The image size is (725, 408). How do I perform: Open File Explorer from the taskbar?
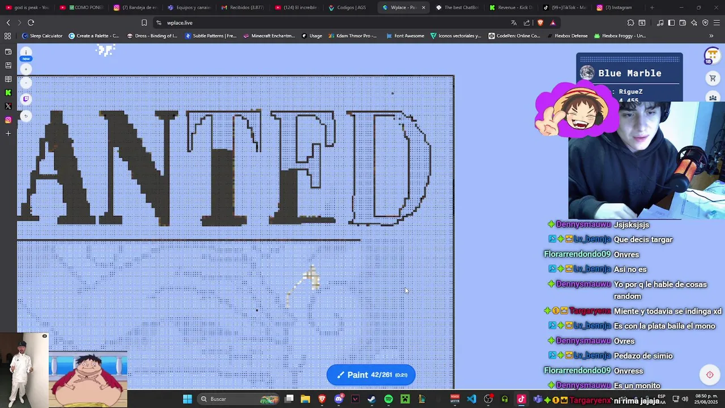pos(305,399)
